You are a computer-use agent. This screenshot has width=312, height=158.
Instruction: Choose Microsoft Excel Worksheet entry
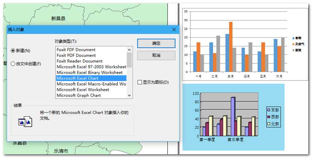(x=91, y=90)
